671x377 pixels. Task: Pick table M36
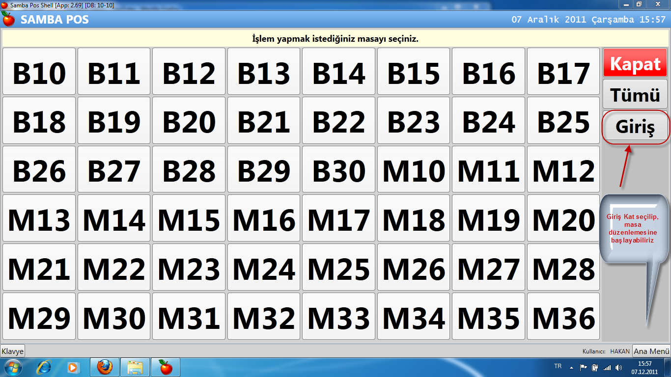563,317
